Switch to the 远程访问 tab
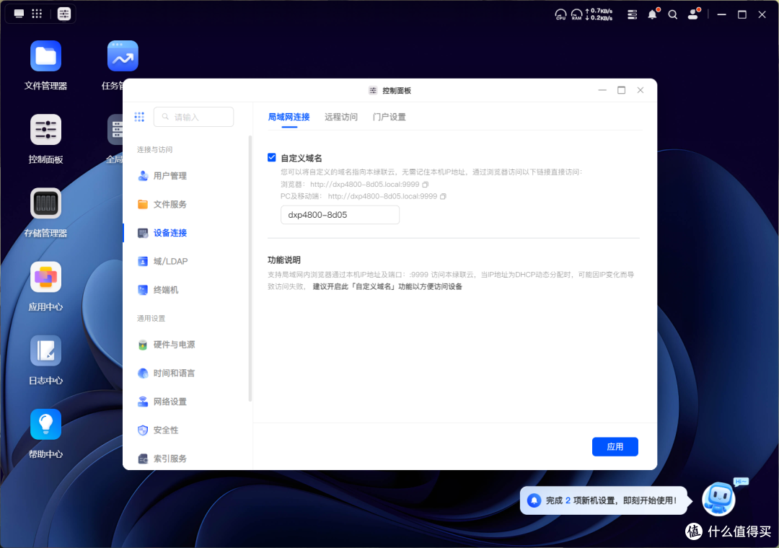The image size is (779, 548). point(340,117)
